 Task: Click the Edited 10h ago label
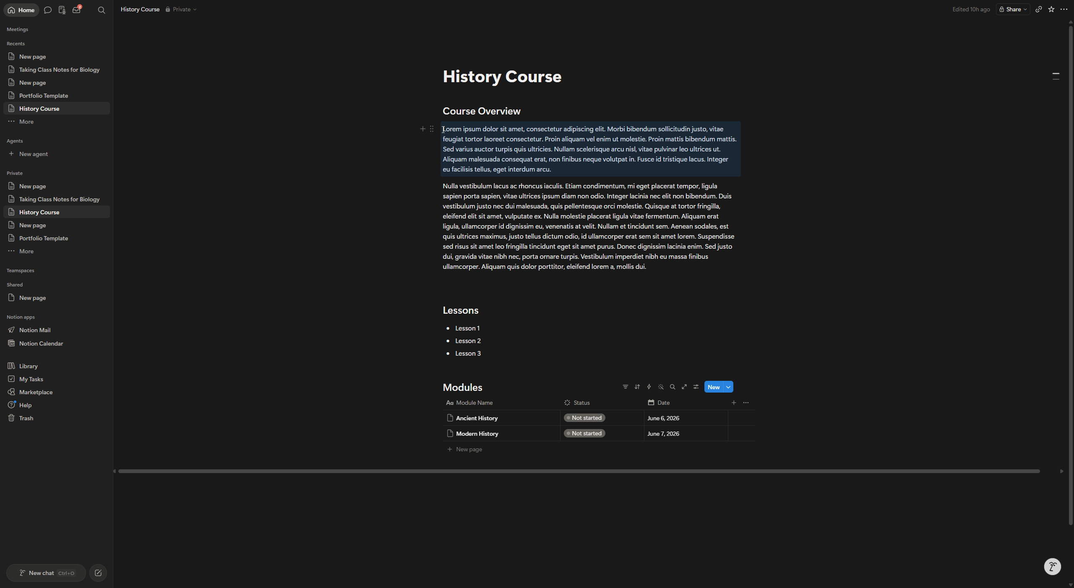971,9
